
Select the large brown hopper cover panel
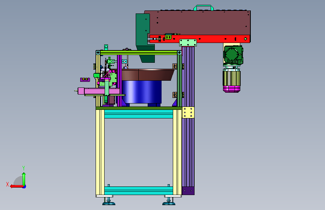200,23
